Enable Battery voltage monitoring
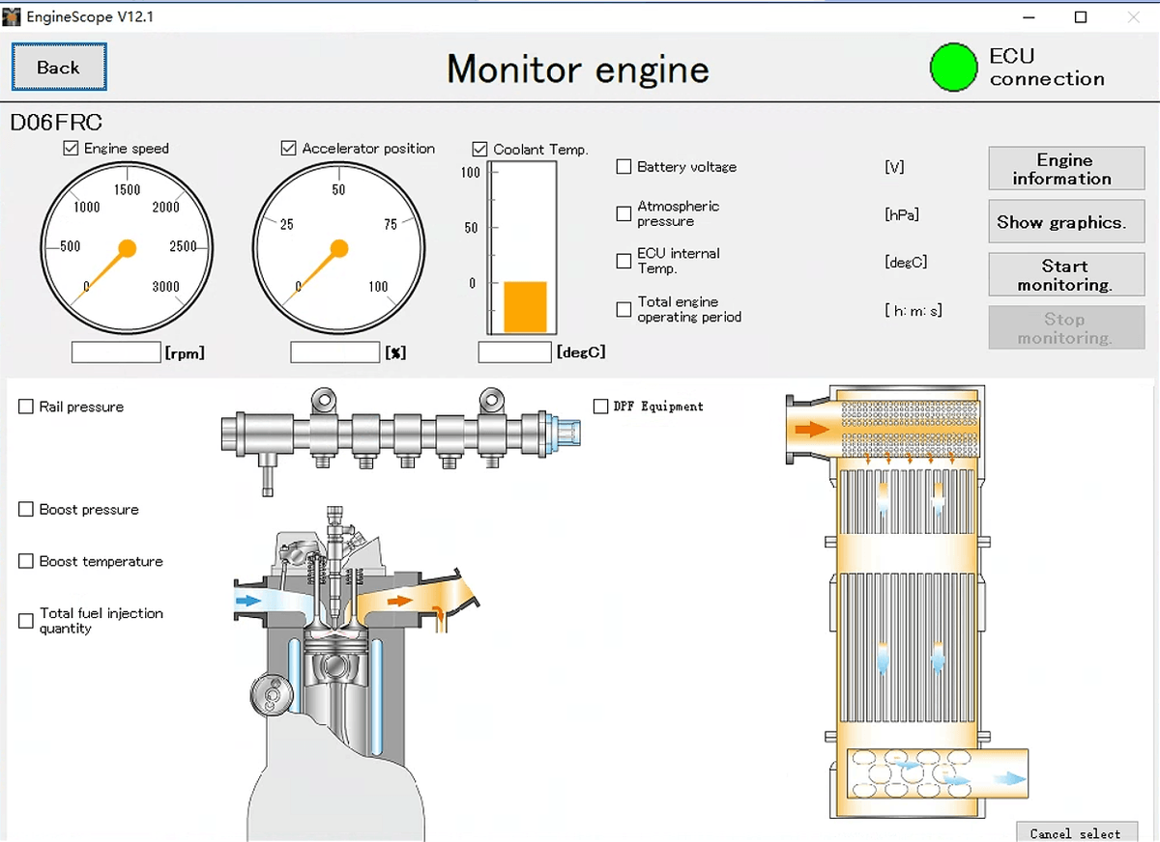Image resolution: width=1160 pixels, height=842 pixels. click(x=624, y=167)
